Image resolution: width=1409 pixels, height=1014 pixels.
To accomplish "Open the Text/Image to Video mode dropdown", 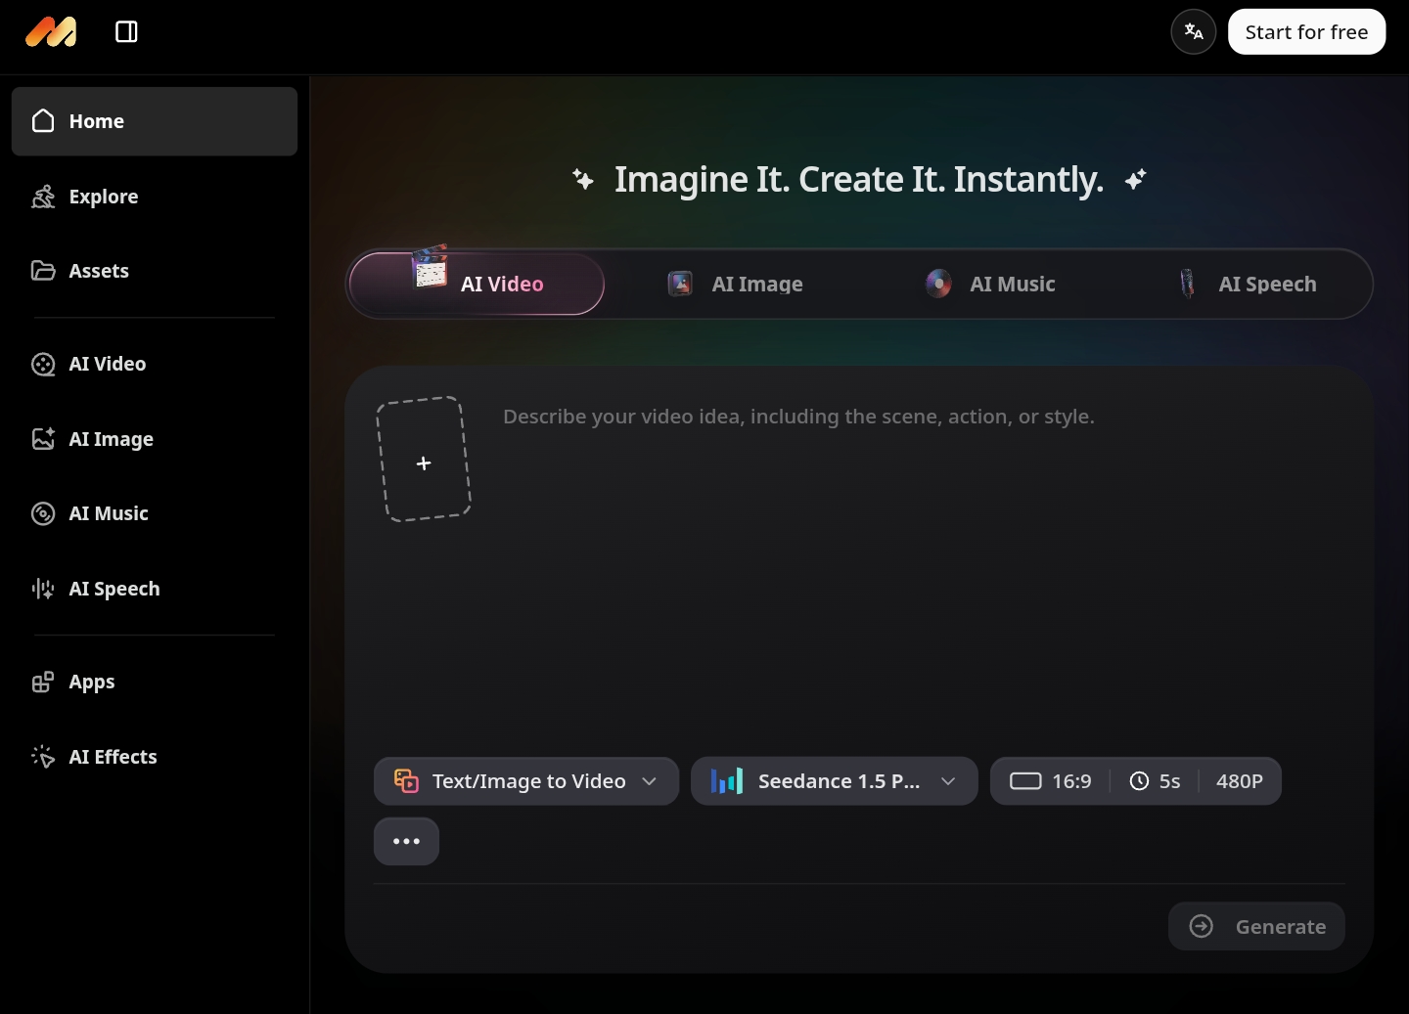I will (x=526, y=781).
